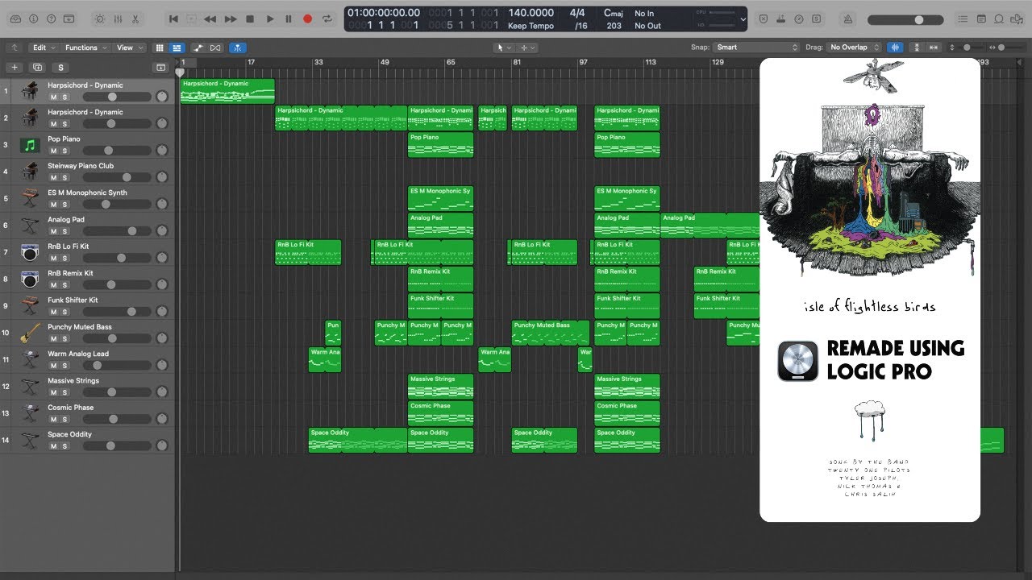Click the Punchy Muted Bass guitar icon

coord(30,333)
